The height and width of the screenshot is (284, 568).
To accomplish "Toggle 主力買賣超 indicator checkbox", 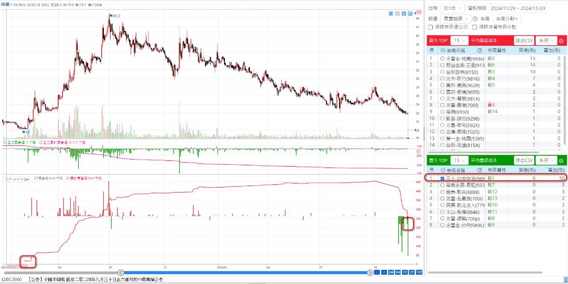I will (5, 143).
